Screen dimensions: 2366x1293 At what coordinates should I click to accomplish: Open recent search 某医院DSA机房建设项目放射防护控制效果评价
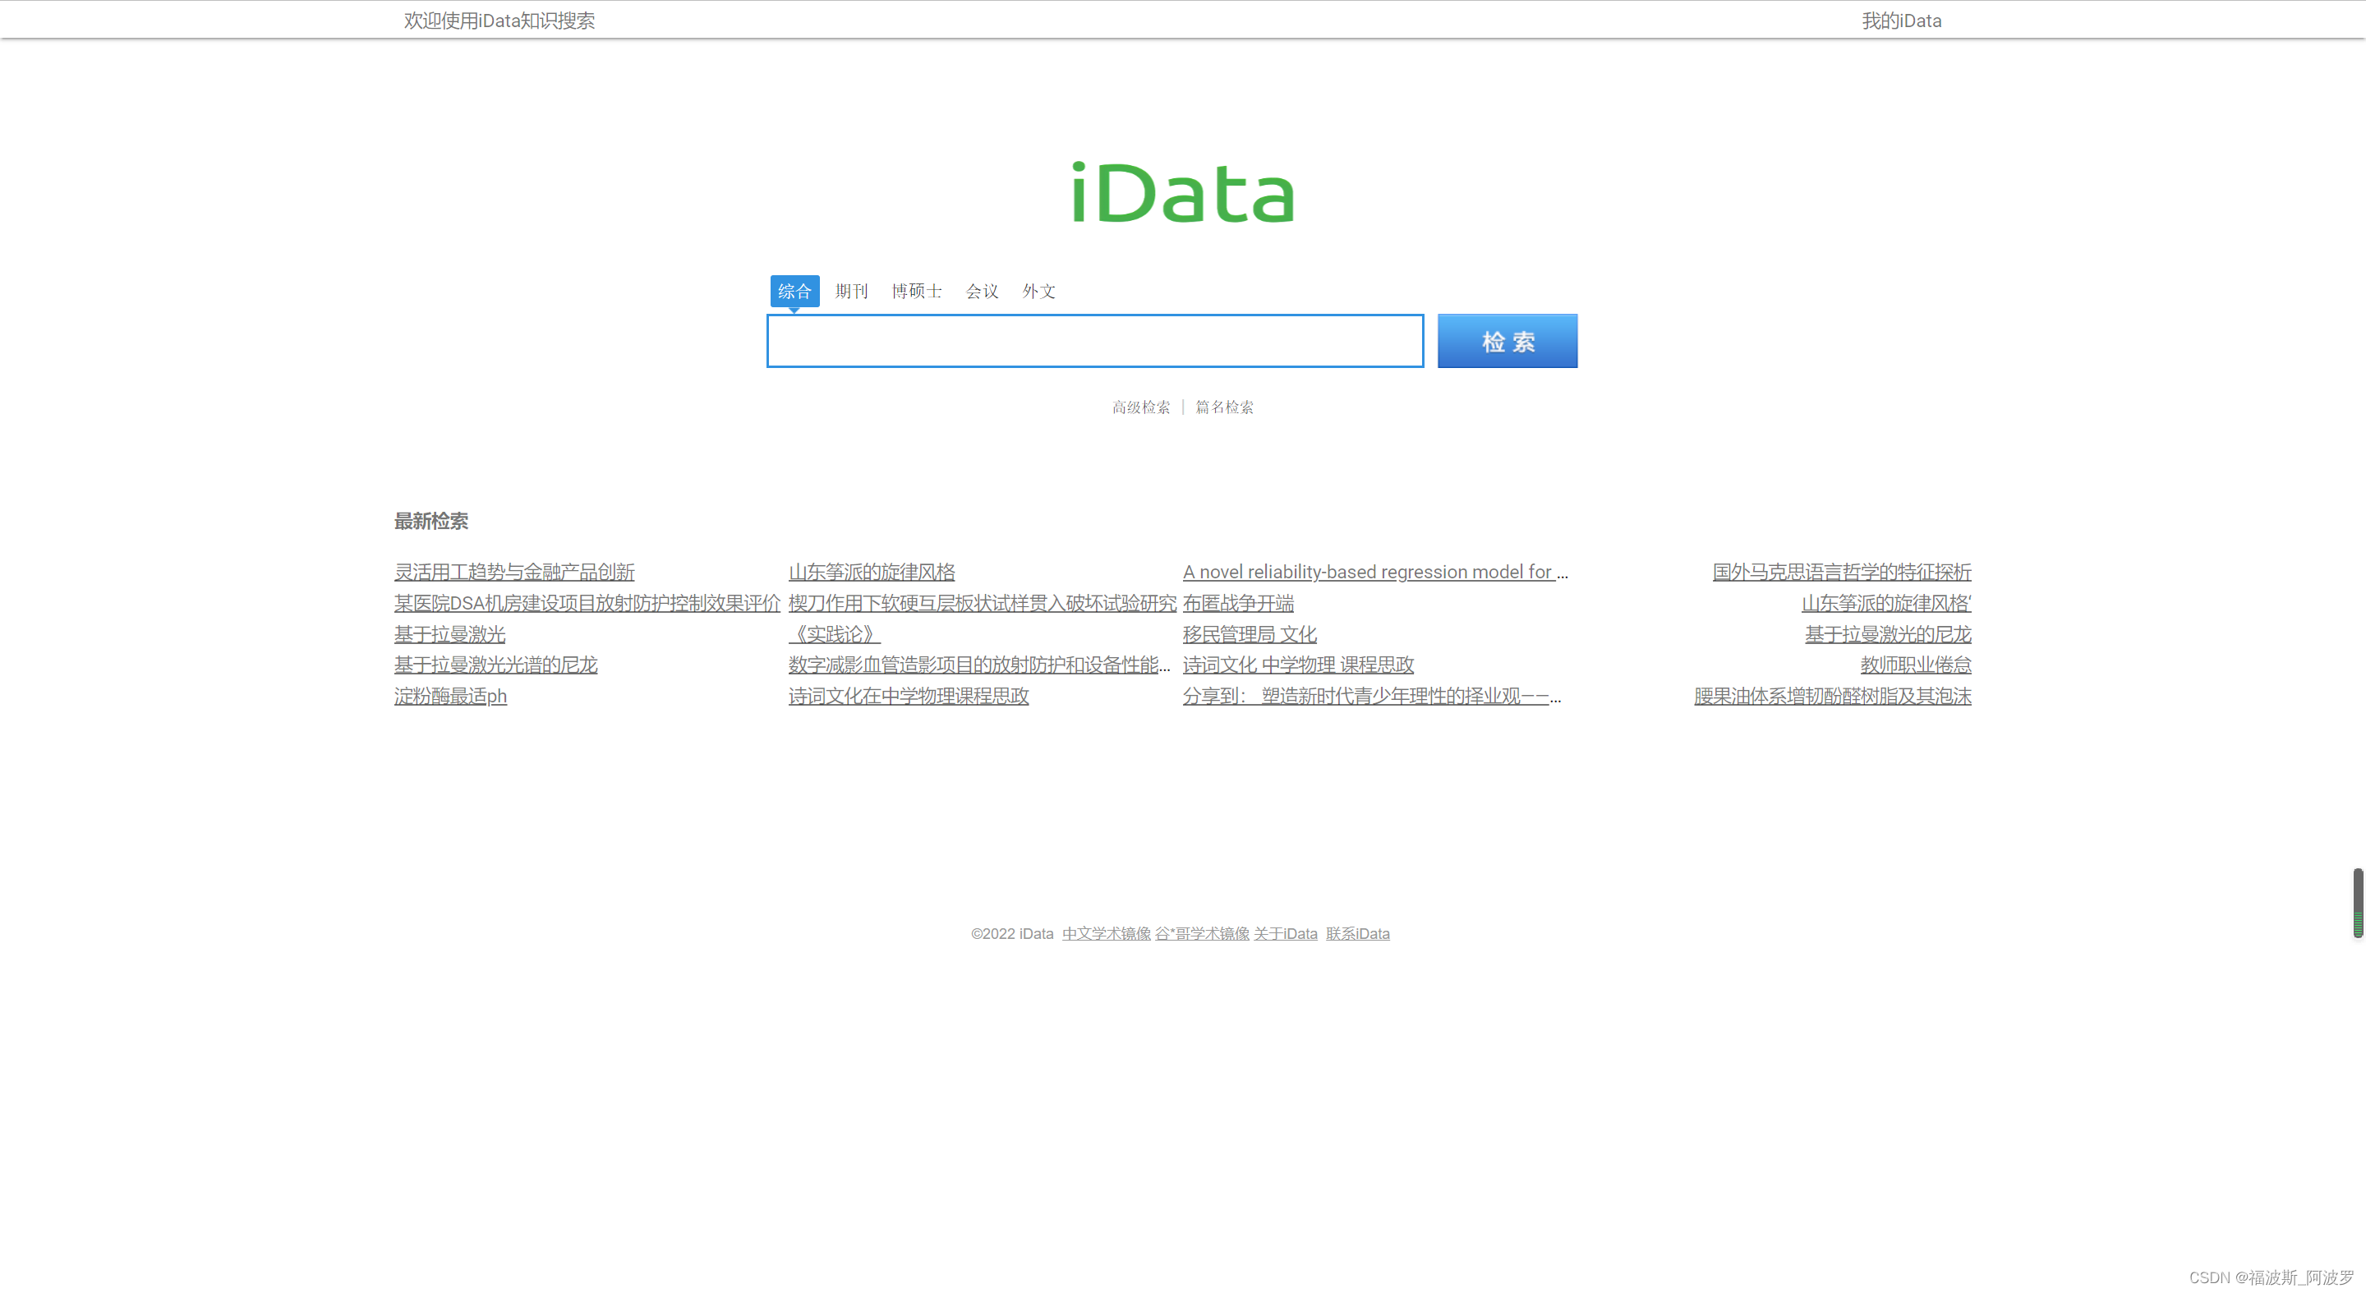pyautogui.click(x=587, y=602)
